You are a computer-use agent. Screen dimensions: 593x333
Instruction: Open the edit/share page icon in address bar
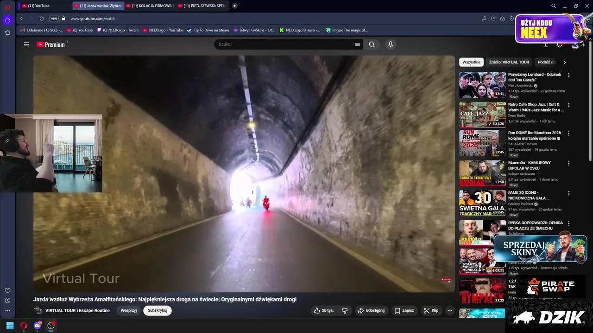[493, 18]
